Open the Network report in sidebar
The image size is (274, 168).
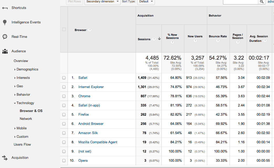point(26,119)
